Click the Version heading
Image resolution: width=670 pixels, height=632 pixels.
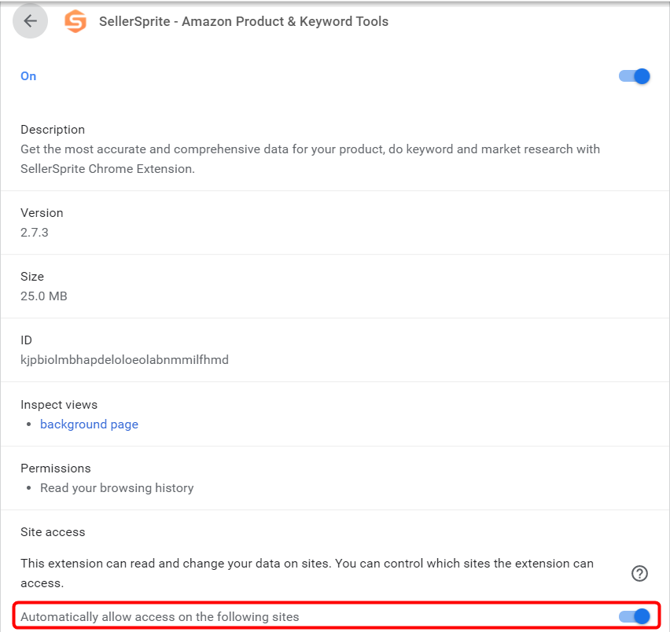(x=42, y=213)
